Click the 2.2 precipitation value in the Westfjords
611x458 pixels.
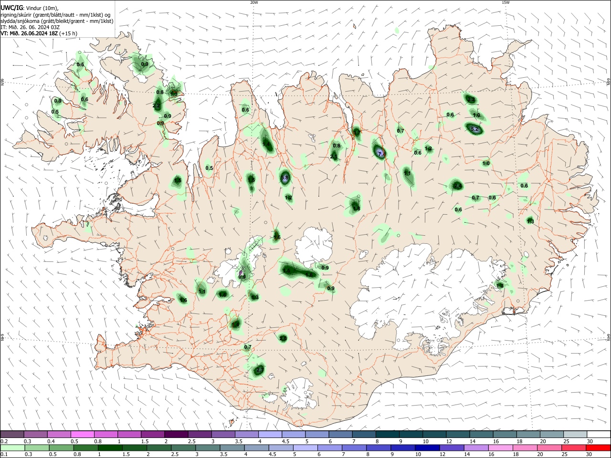(157, 106)
